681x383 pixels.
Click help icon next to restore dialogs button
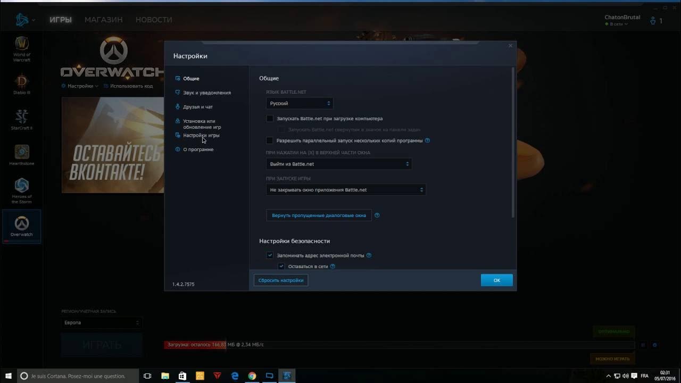[x=377, y=215]
